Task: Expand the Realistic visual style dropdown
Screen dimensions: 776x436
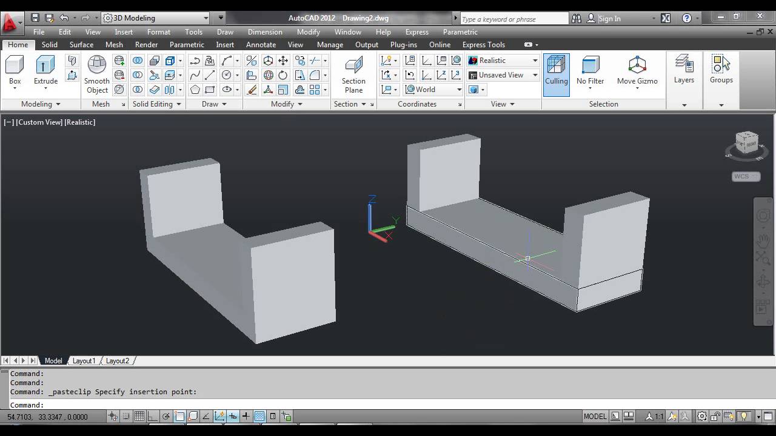Action: point(503,61)
